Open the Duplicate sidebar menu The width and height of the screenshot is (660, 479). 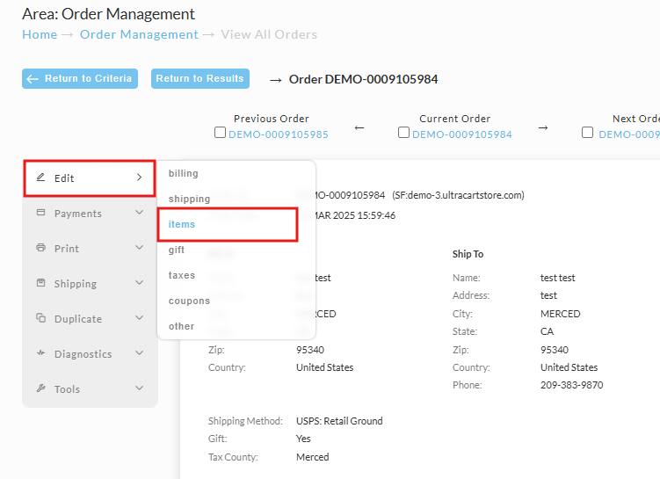point(90,319)
